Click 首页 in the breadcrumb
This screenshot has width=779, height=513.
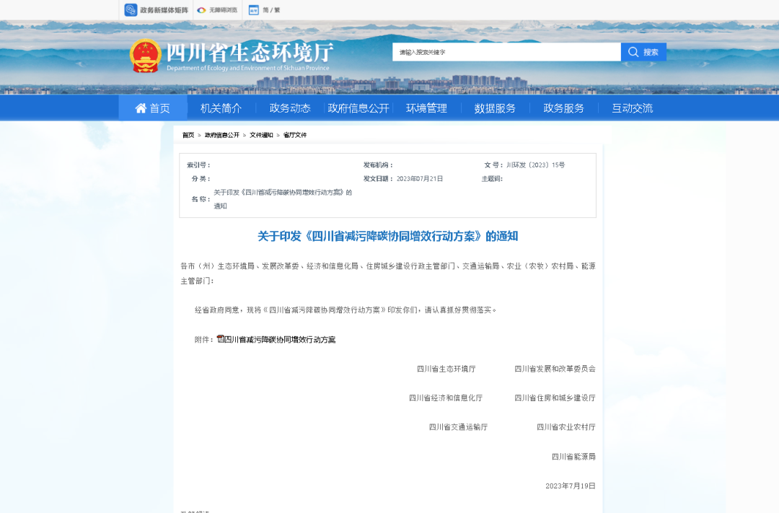(188, 135)
